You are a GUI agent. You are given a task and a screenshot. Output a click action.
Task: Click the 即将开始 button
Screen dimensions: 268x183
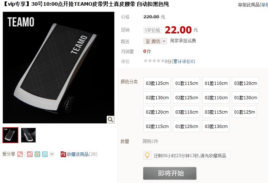pos(170,173)
